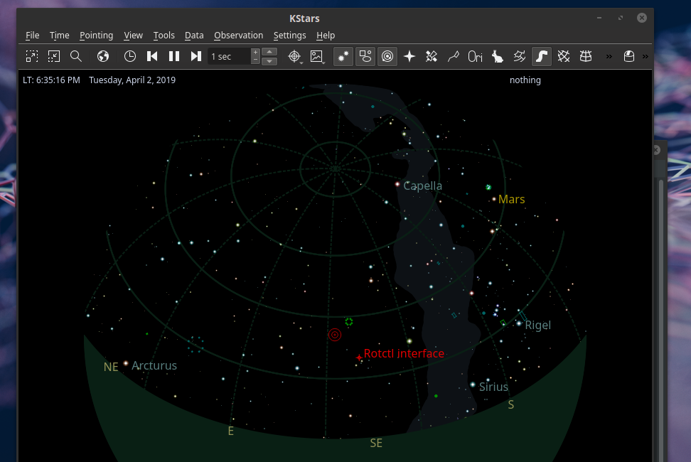Click the Zoom Out toolbar icon
Image resolution: width=691 pixels, height=462 pixels.
[54, 56]
